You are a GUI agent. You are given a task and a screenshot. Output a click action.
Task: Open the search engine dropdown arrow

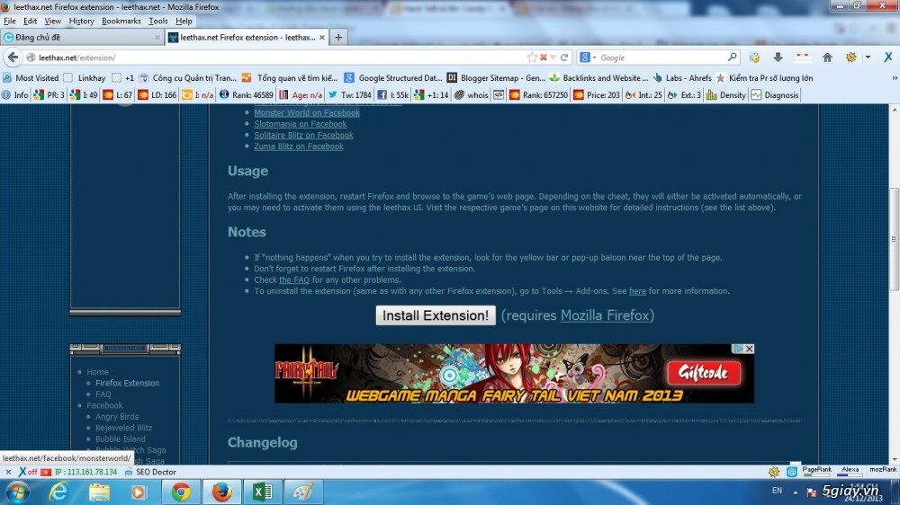tap(594, 58)
